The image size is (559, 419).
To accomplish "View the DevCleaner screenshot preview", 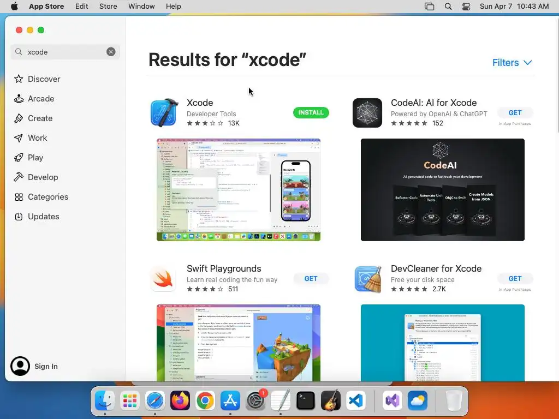I will click(442, 343).
